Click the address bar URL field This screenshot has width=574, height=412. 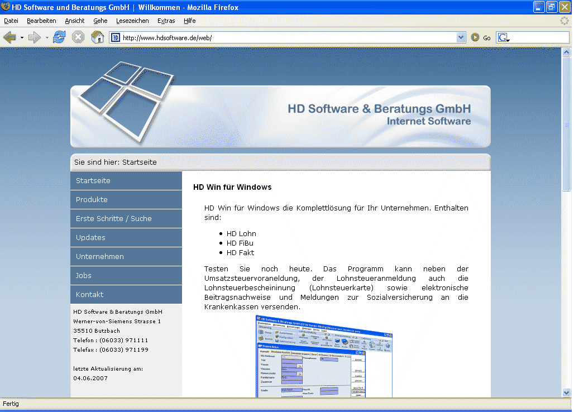pos(289,38)
